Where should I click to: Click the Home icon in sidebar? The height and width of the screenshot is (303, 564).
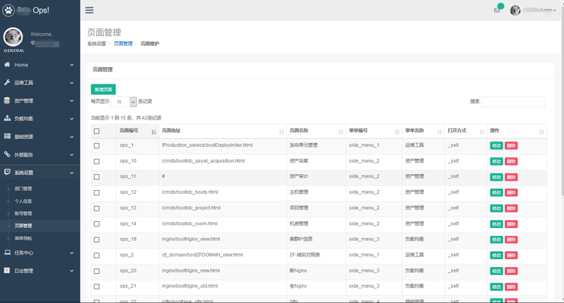(x=7, y=64)
